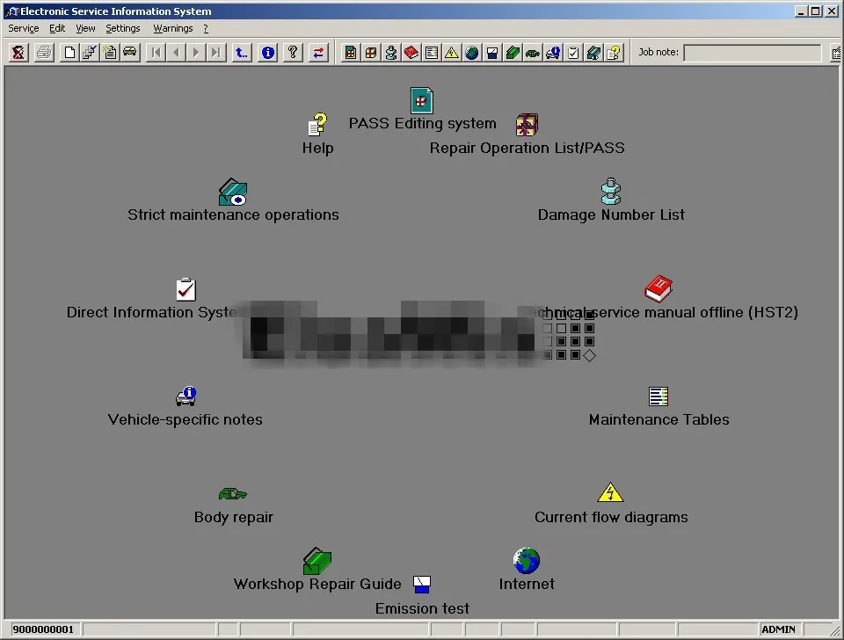Click the red book service manual toolbar icon
Screen dimensions: 844x640
click(x=411, y=52)
